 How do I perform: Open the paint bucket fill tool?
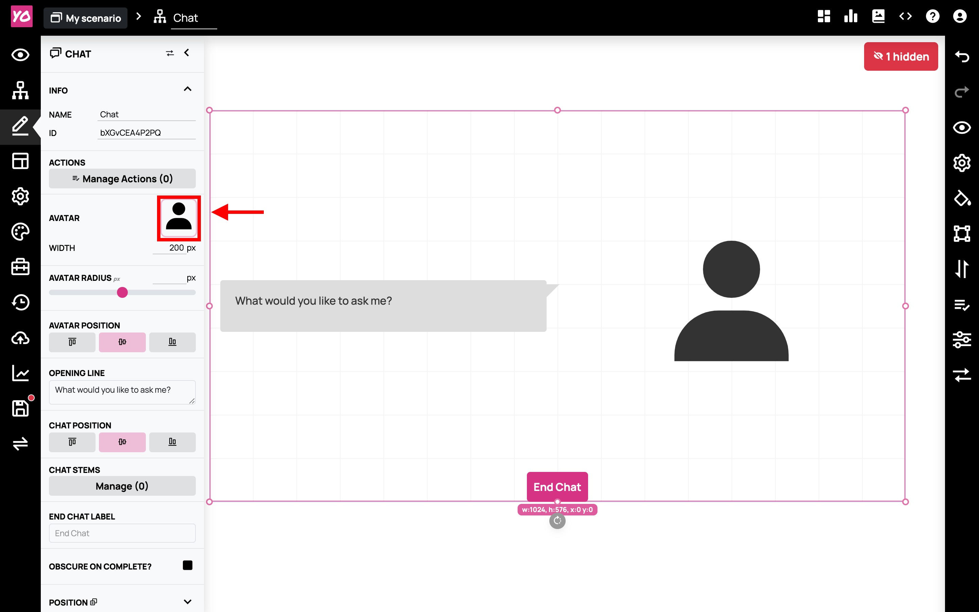tap(962, 198)
